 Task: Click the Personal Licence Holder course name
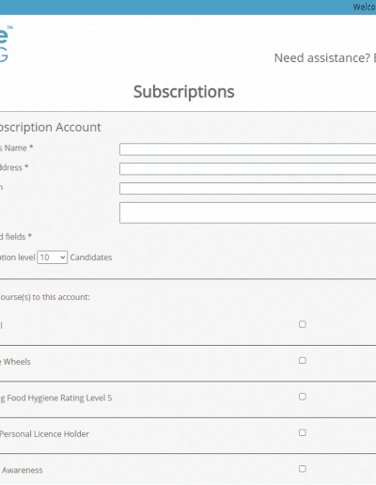44,434
